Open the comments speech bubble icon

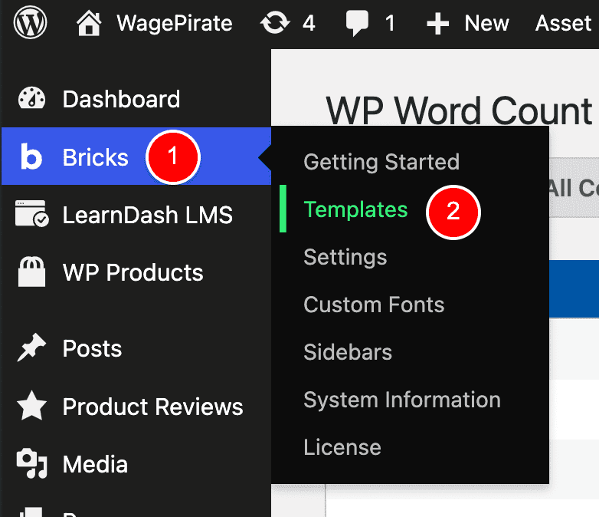point(357,23)
